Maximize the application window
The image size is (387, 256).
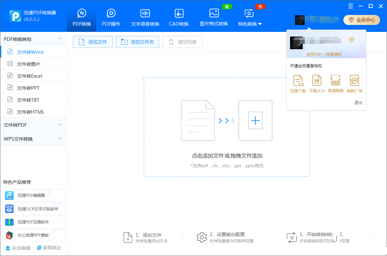point(370,6)
